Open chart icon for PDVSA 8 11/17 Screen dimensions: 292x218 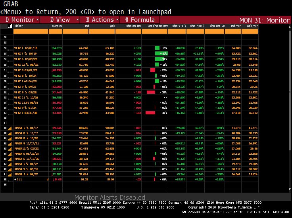[x=10, y=133]
